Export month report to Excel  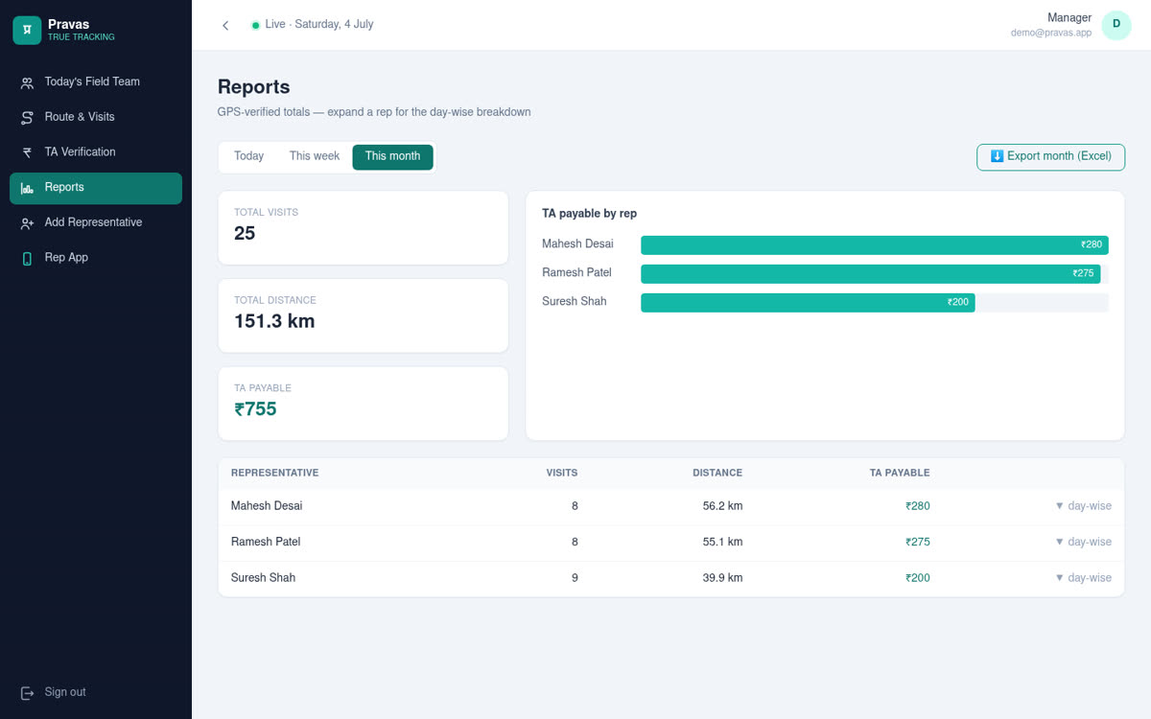pos(1050,157)
